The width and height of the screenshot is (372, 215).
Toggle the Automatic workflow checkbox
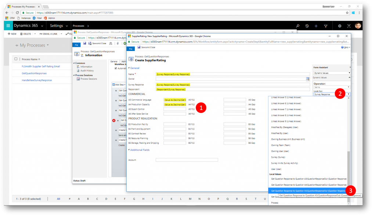(x=116, y=68)
